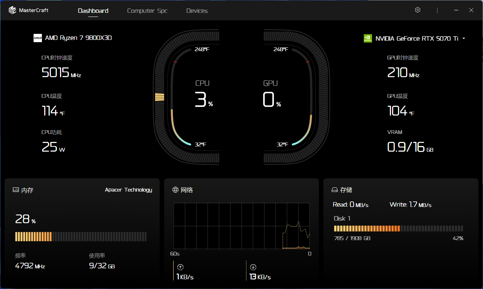483x289 pixels.
Task: Click the MasterCraft logo icon
Action: click(x=13, y=10)
